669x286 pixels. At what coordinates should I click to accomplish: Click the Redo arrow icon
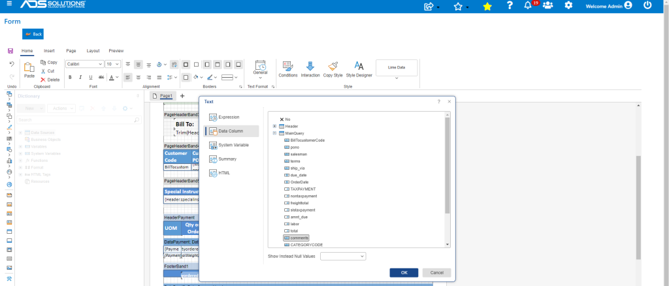coord(12,76)
